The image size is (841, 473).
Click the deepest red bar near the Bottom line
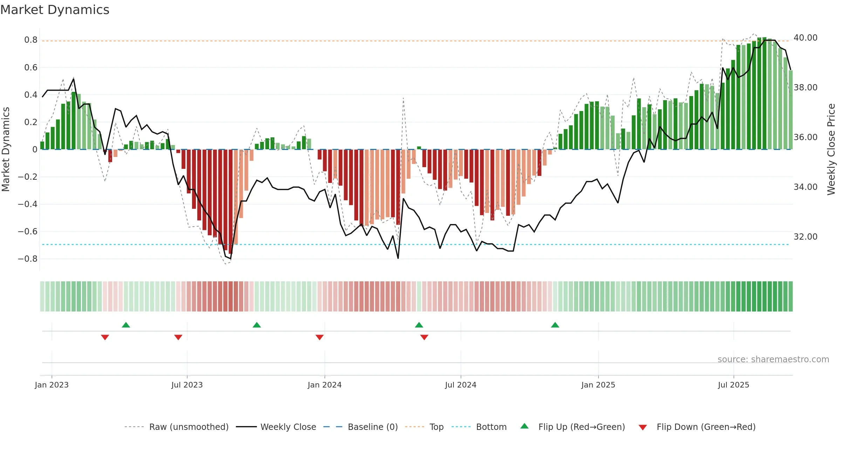tap(231, 201)
